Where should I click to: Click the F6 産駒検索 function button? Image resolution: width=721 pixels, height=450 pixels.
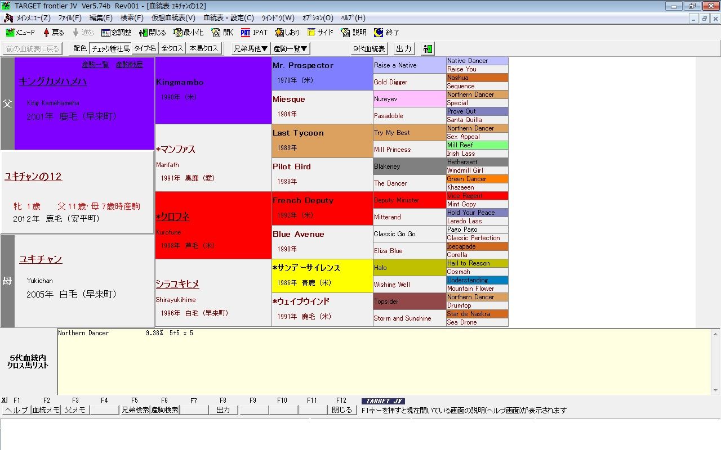tap(164, 410)
